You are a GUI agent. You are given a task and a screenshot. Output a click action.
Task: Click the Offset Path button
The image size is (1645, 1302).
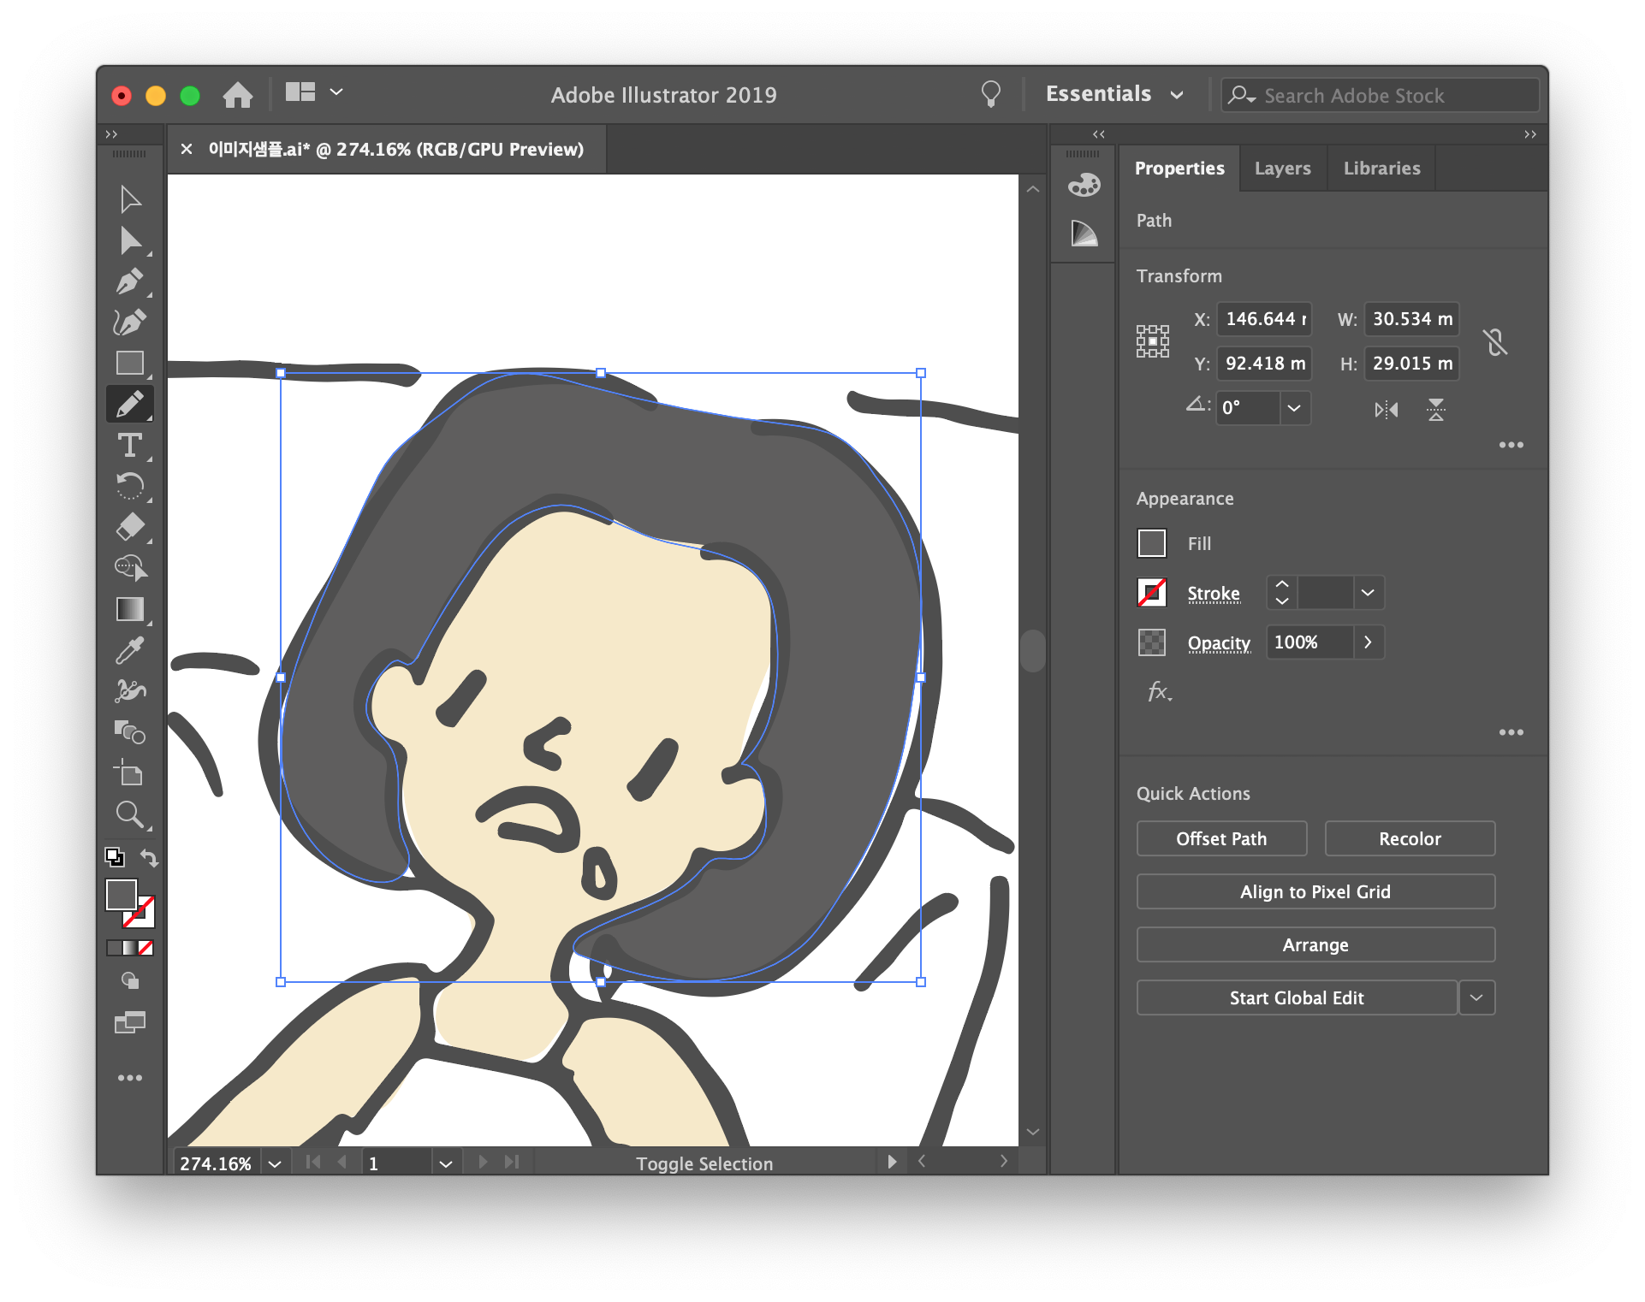pyautogui.click(x=1221, y=838)
